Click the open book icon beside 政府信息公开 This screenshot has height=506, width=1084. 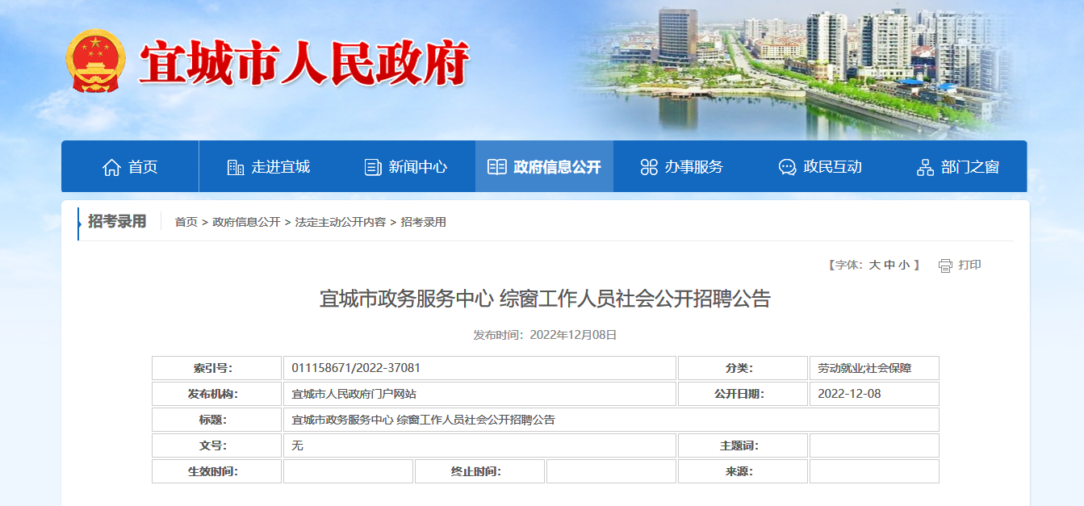click(497, 167)
